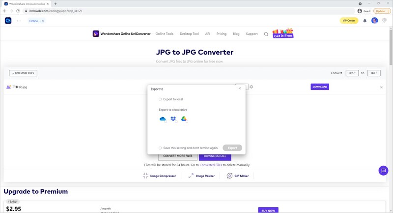The image size is (393, 213).
Task: Click the feedback speech bubble icon in header
Action: pyautogui.click(x=384, y=21)
